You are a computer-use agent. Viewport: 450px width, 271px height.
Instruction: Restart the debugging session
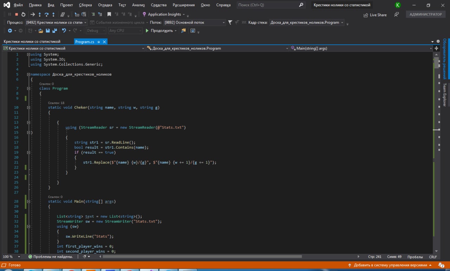(x=23, y=14)
